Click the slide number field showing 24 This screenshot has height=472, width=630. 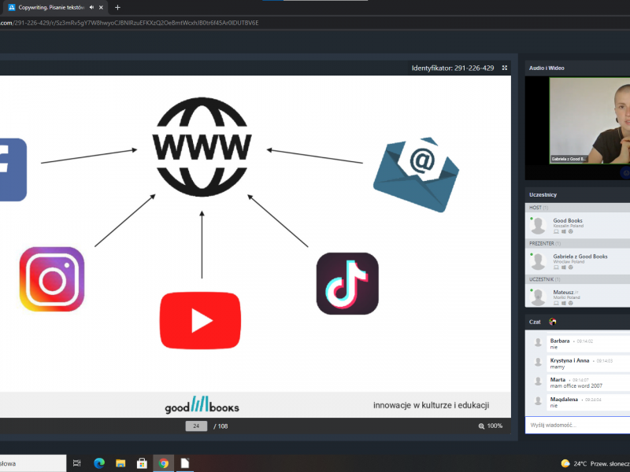tap(196, 426)
